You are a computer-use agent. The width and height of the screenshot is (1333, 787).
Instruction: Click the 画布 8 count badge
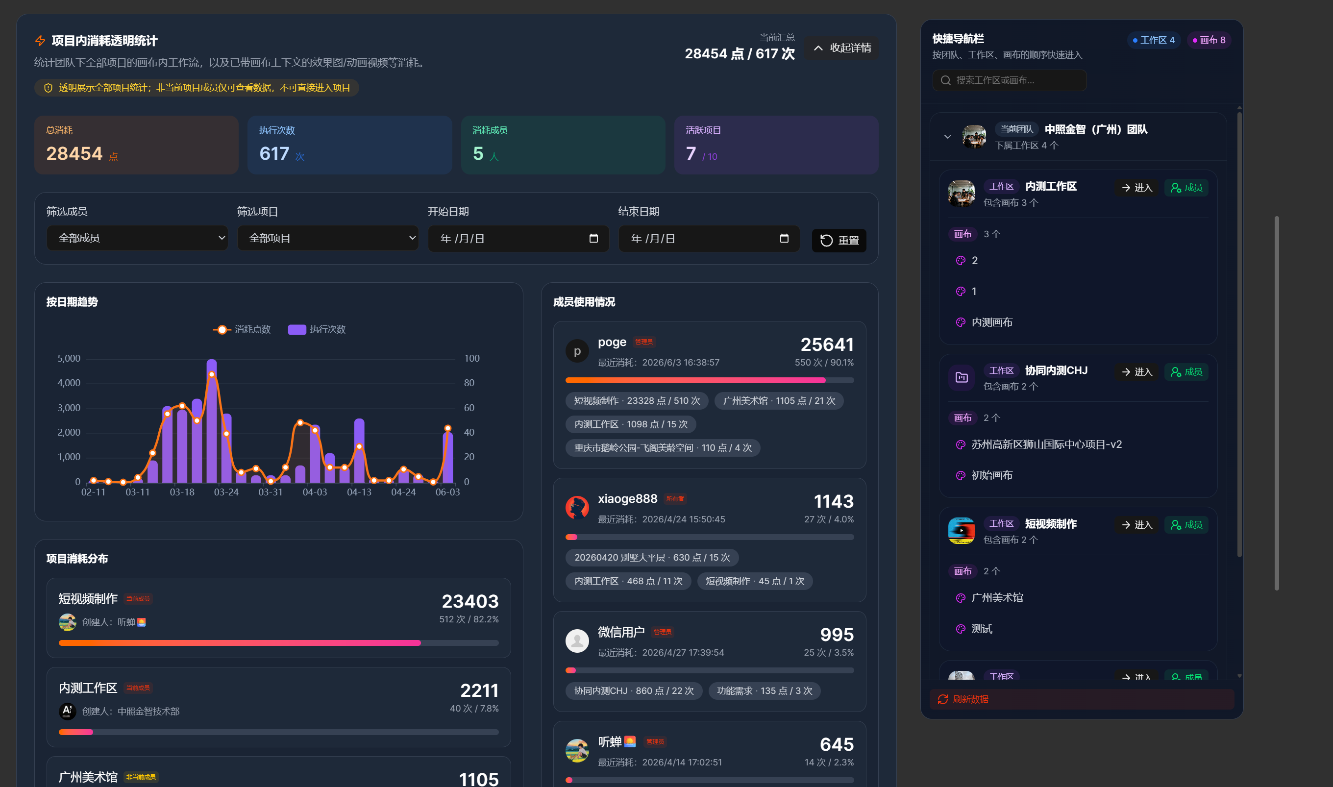tap(1209, 40)
